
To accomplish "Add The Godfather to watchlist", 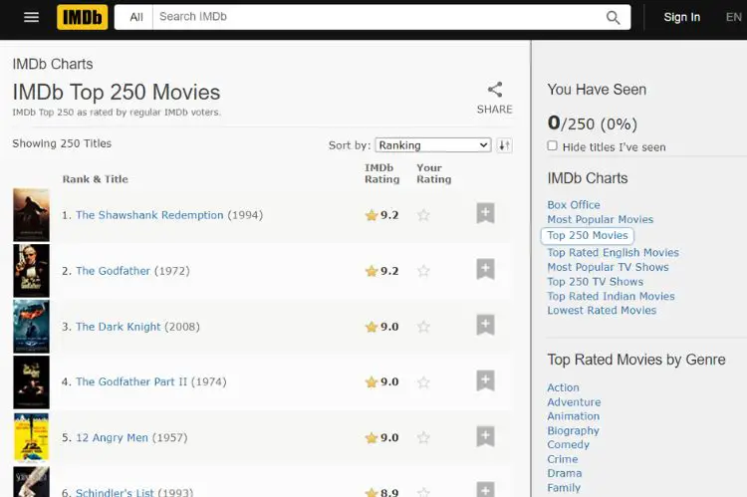I will coord(485,269).
